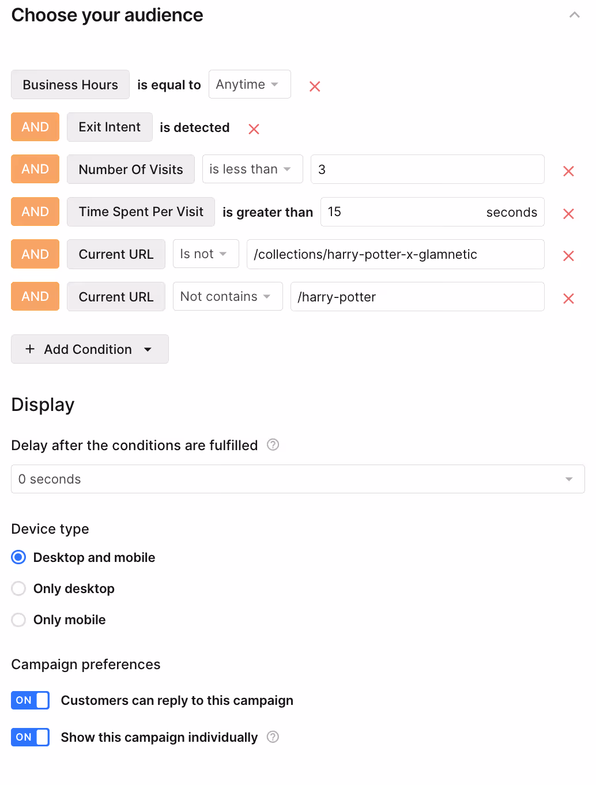Delete the Exit Intent condition

[x=254, y=129]
